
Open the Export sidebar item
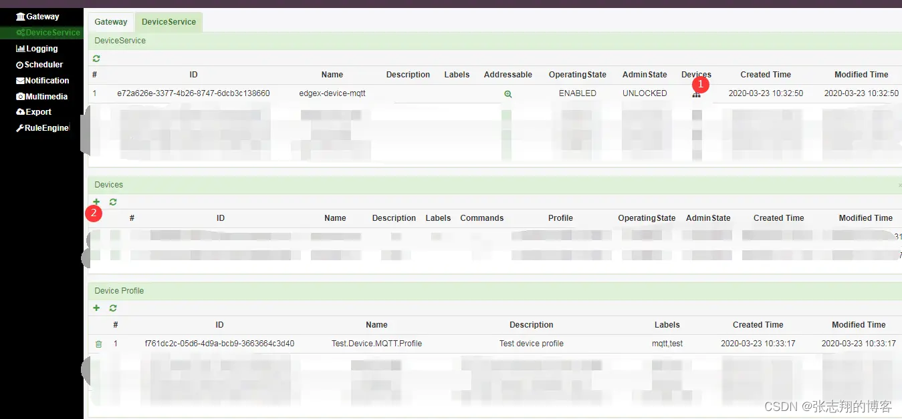(33, 112)
